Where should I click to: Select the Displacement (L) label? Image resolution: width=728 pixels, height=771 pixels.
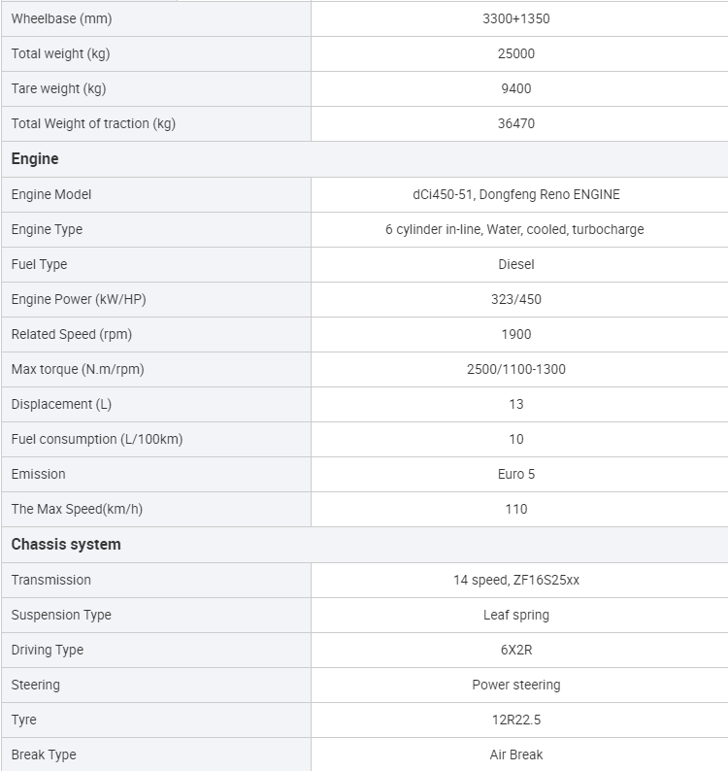pos(61,404)
